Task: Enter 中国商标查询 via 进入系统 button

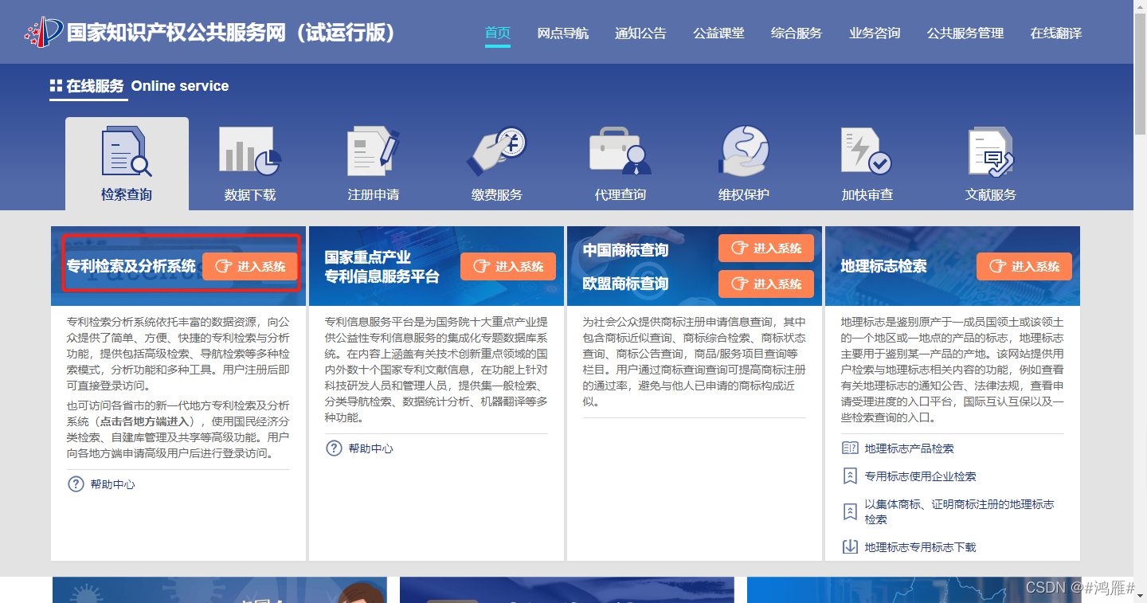Action: (x=766, y=249)
